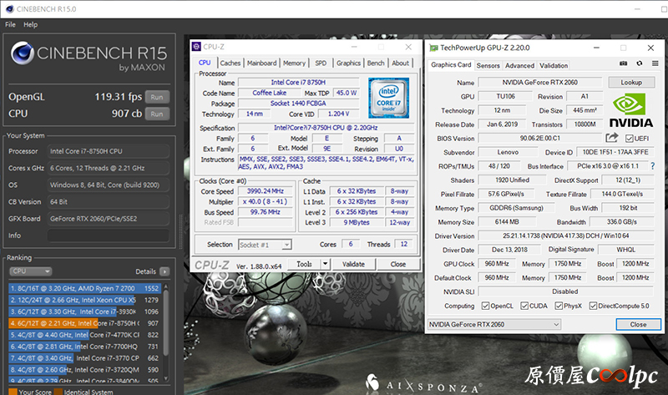This screenshot has height=395, width=668.
Task: Click the GFX Board field in Cinebench
Action: (109, 219)
